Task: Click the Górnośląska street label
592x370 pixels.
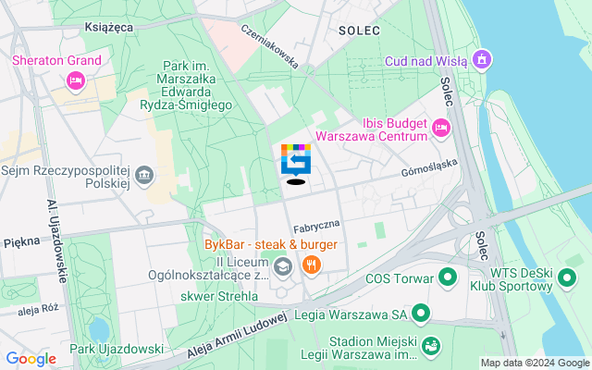Action: pyautogui.click(x=429, y=167)
